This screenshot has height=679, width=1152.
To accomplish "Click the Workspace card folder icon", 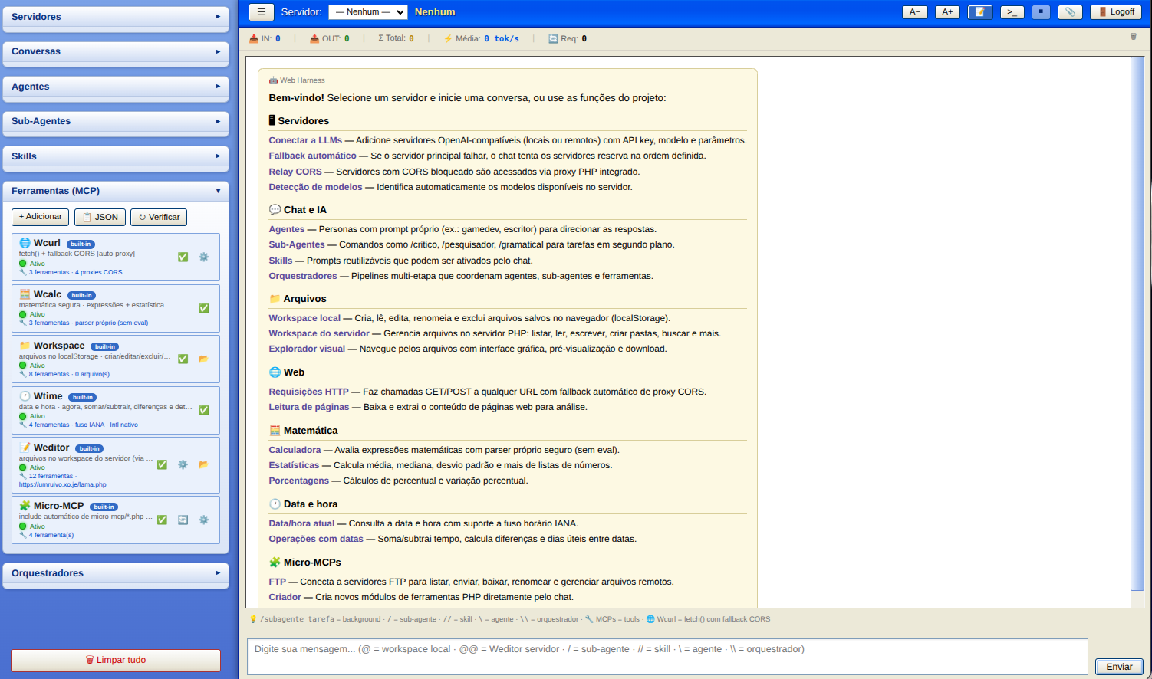I will [25, 346].
